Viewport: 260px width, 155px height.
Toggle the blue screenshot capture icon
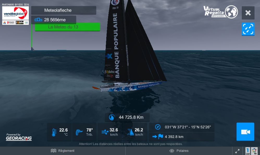248,29
